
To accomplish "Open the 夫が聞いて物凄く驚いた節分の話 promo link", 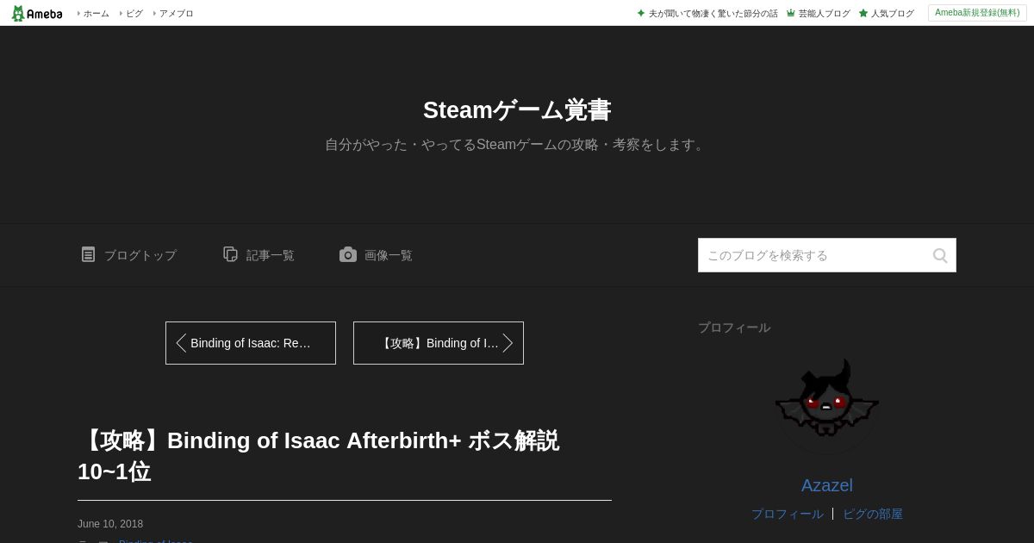I will tap(713, 14).
